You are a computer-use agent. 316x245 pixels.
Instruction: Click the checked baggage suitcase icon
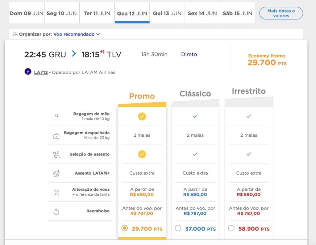[56, 136]
